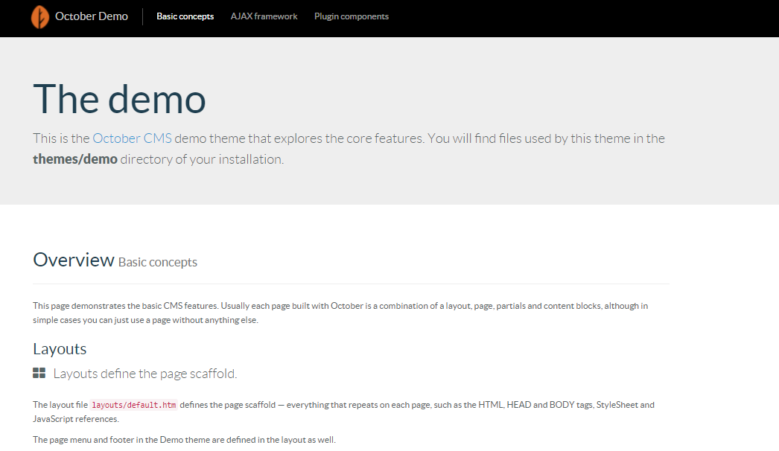The image size is (779, 451).
Task: Click the orange October leaf logo
Action: pyautogui.click(x=39, y=16)
